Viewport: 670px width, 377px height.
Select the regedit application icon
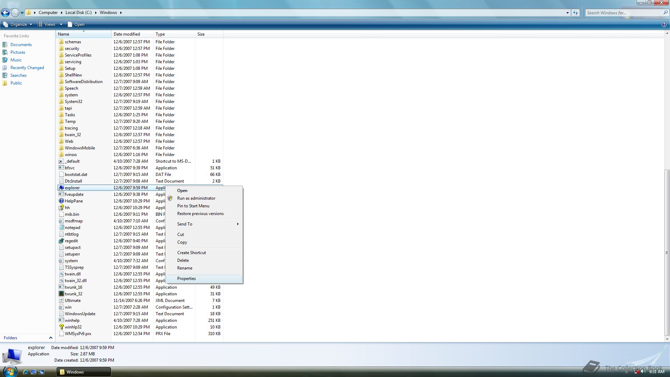[x=61, y=241]
